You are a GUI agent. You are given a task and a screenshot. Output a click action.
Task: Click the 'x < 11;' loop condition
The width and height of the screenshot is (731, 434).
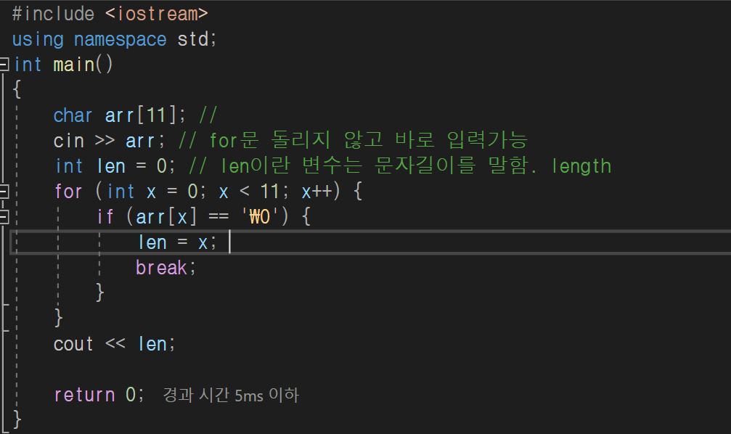tap(254, 192)
